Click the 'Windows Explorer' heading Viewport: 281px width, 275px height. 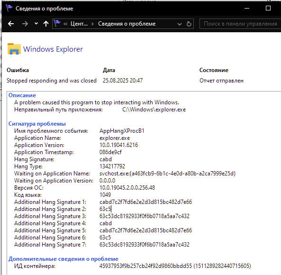(x=53, y=49)
